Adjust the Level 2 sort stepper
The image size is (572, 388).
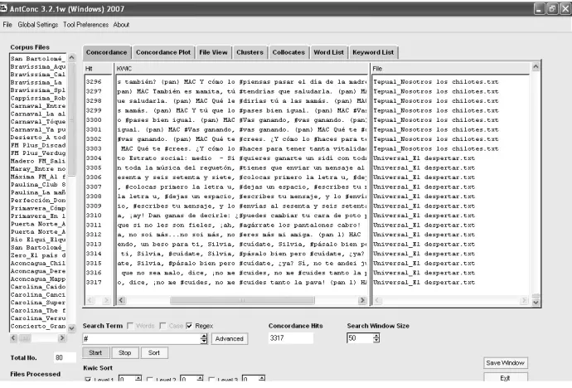coord(200,379)
